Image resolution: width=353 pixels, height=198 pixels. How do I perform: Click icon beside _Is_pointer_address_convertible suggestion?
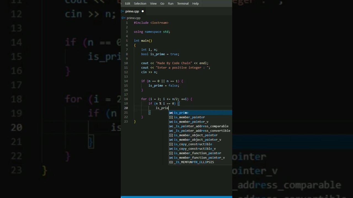171,131
